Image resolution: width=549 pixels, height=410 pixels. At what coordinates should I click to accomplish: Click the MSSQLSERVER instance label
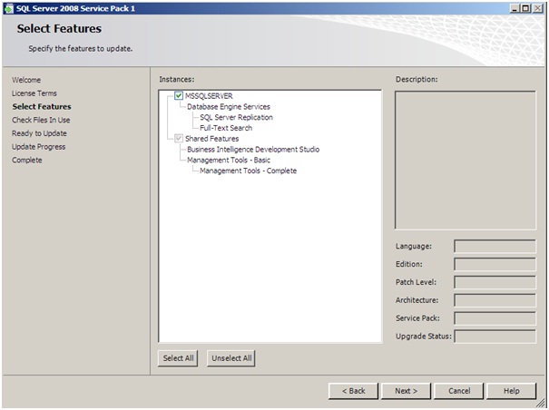(x=209, y=95)
